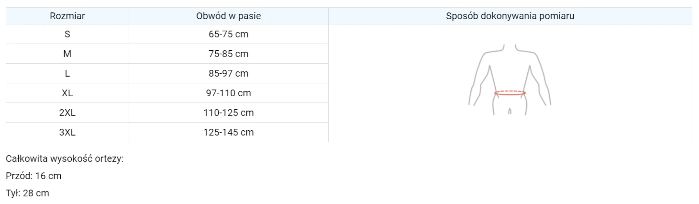
Task: Click the Tył: 28 cm line
Action: pyautogui.click(x=27, y=193)
